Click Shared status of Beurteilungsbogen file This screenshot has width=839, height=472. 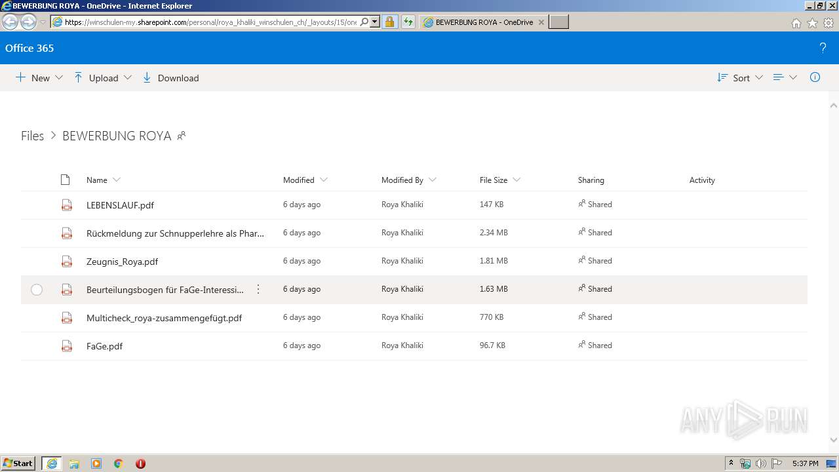pos(595,289)
